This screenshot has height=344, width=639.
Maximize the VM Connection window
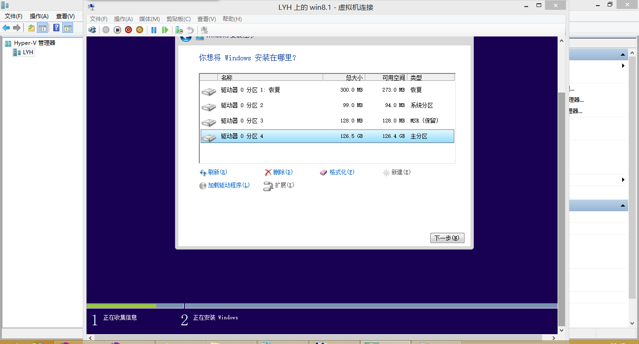(x=539, y=6)
